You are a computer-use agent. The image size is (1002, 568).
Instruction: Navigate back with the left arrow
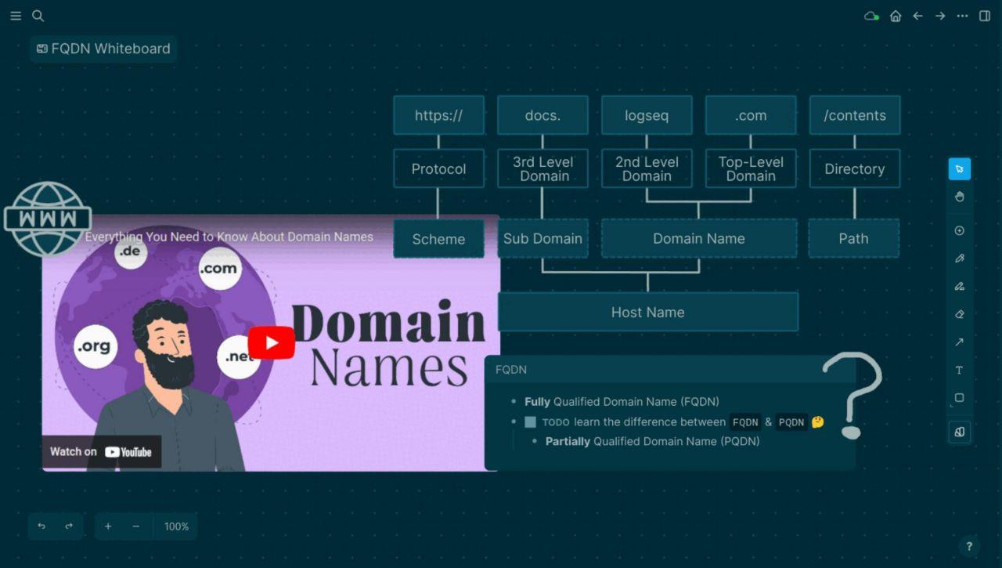[917, 16]
